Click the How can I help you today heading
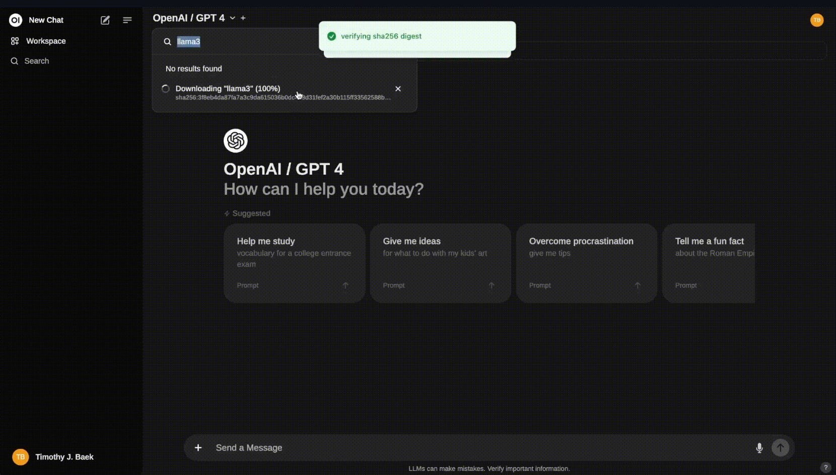The height and width of the screenshot is (475, 836). (324, 189)
